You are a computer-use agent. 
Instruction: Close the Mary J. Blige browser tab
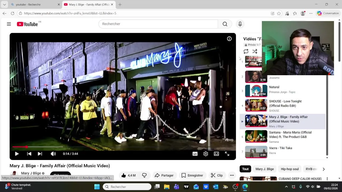pos(112,5)
